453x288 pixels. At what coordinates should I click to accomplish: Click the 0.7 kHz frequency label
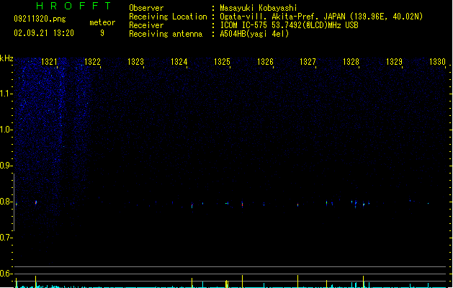coord(6,238)
